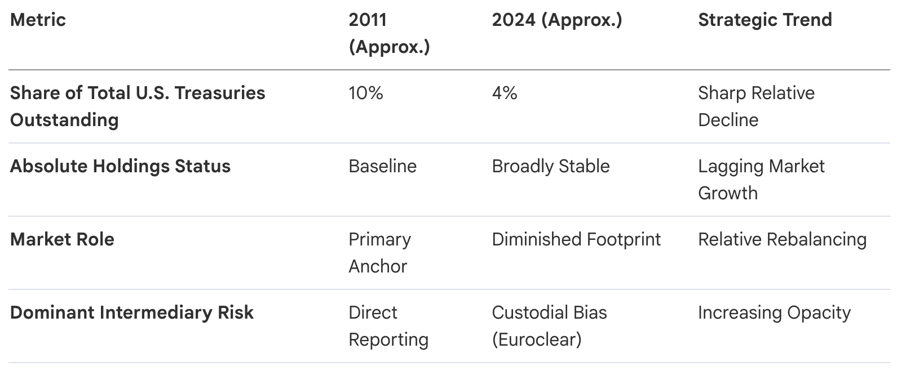Select the Lagging Market Growth cell

point(761,180)
